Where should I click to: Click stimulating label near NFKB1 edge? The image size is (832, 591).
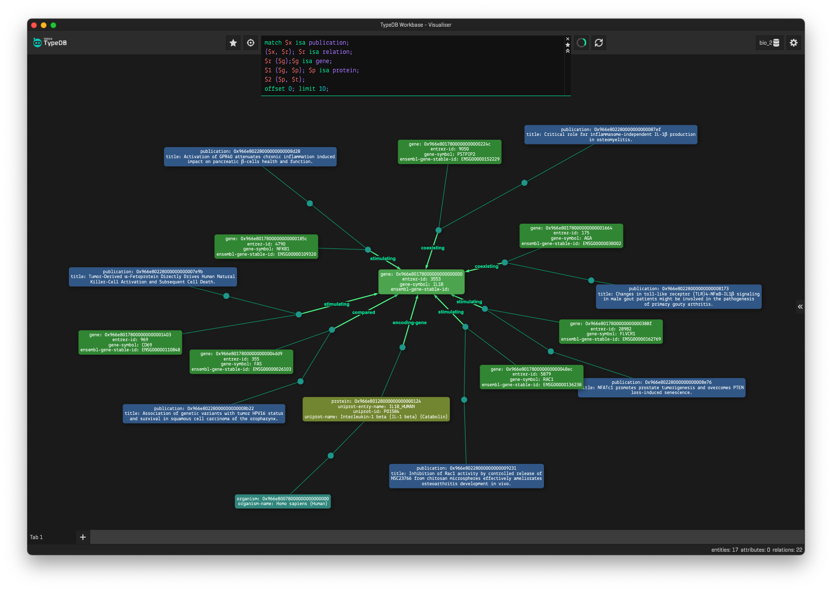[383, 259]
